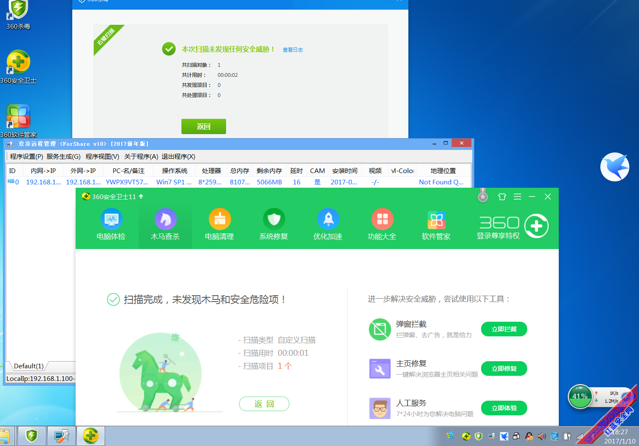639x446 pixels.
Task: Open the 程序视图(V) menu
Action: pyautogui.click(x=103, y=157)
